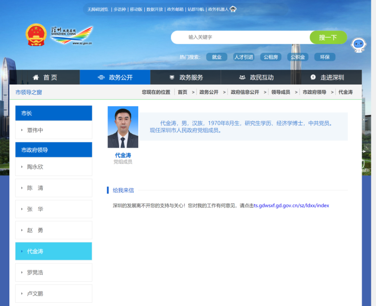This screenshot has height=306, width=376.
Task: Open the 政务机器人 robot icon
Action: pos(233,9)
